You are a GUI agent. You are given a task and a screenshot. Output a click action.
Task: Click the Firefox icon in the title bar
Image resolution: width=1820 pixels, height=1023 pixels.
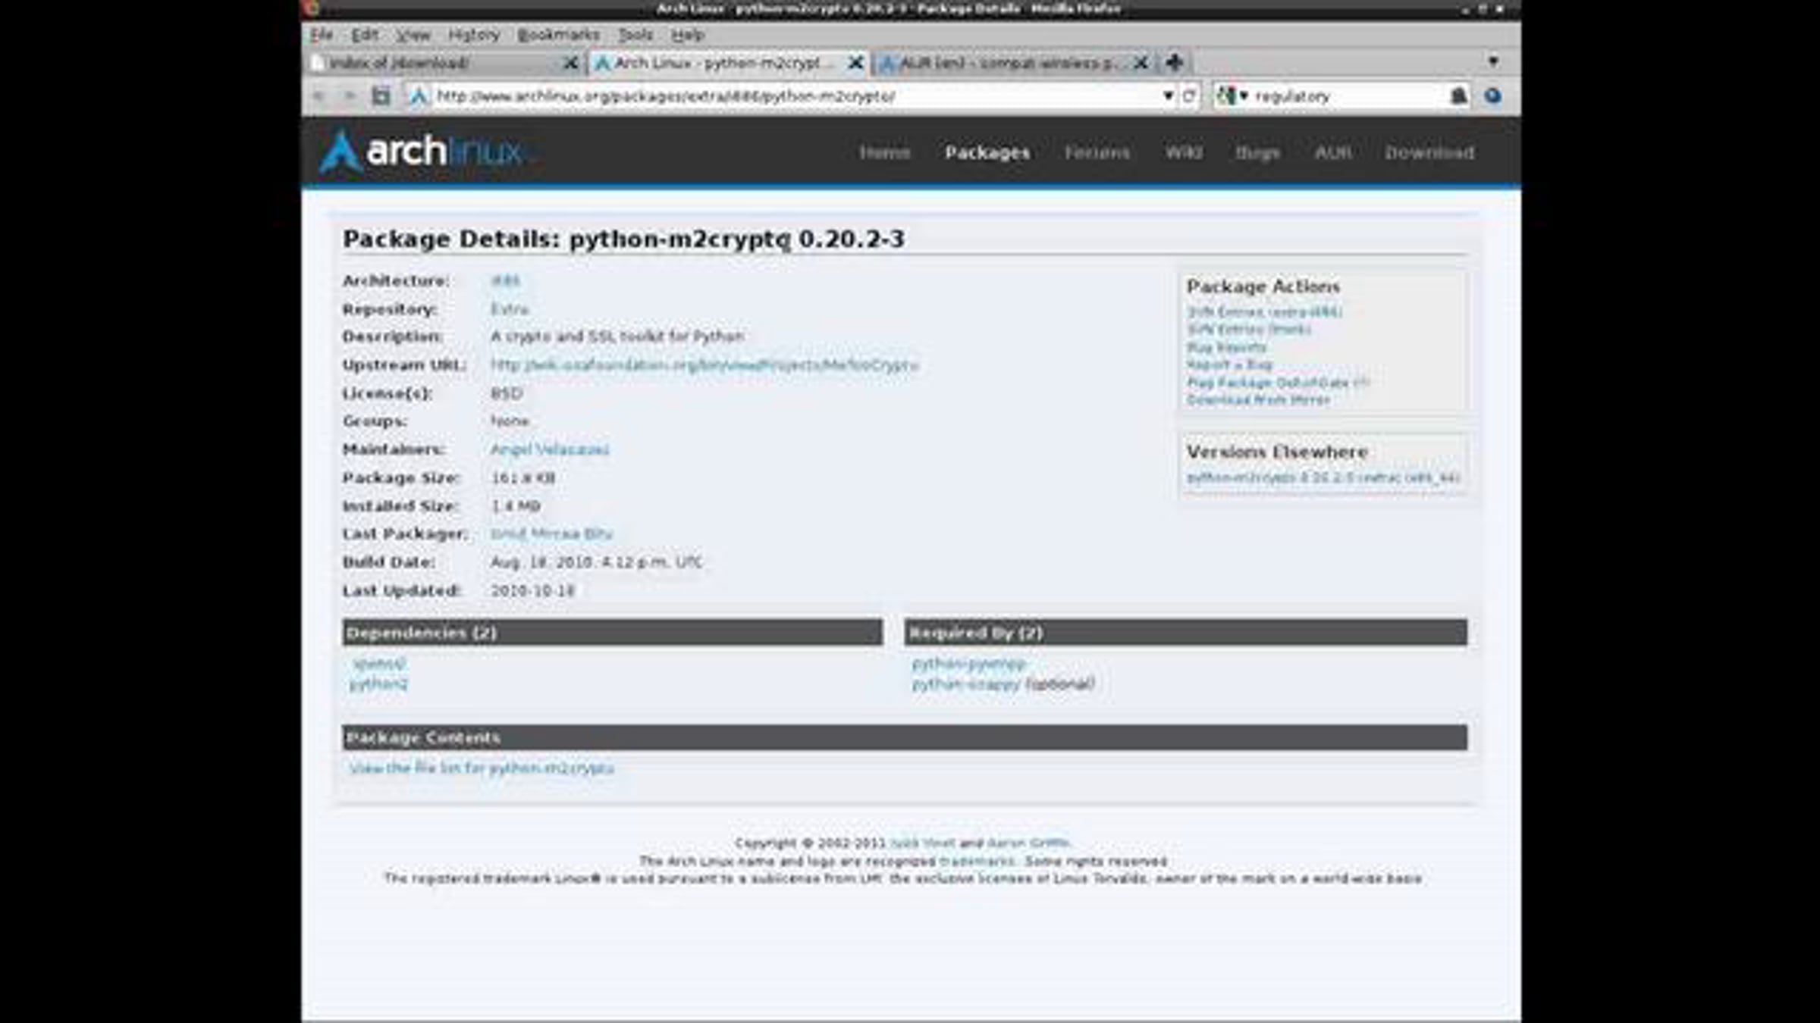coord(310,8)
